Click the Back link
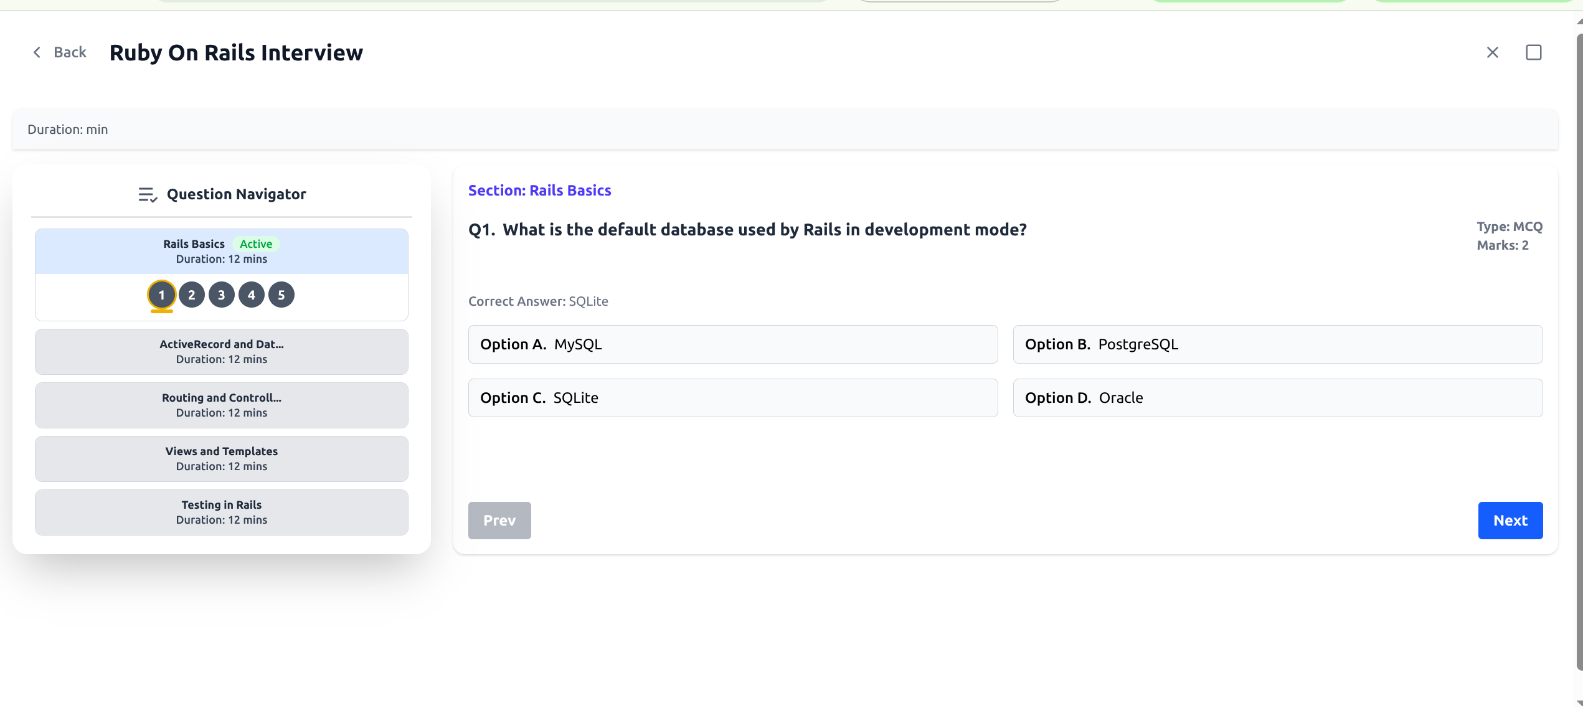1583x708 pixels. [x=69, y=52]
